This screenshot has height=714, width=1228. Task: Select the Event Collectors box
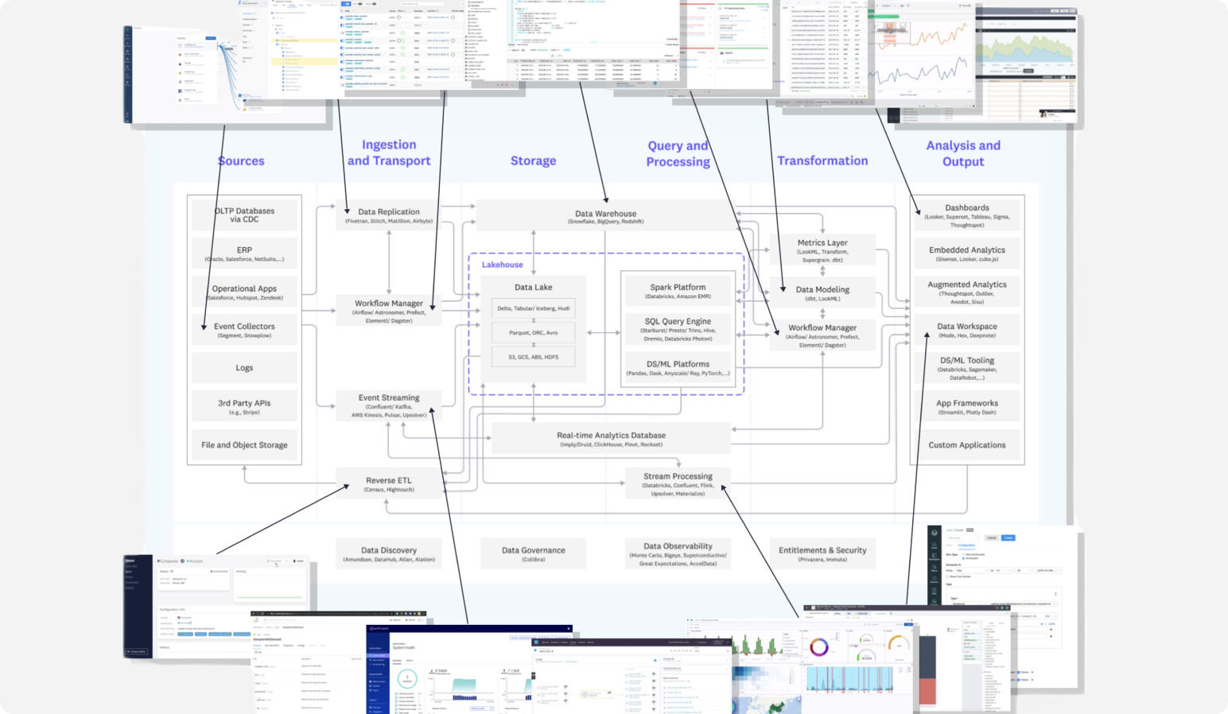[244, 330]
